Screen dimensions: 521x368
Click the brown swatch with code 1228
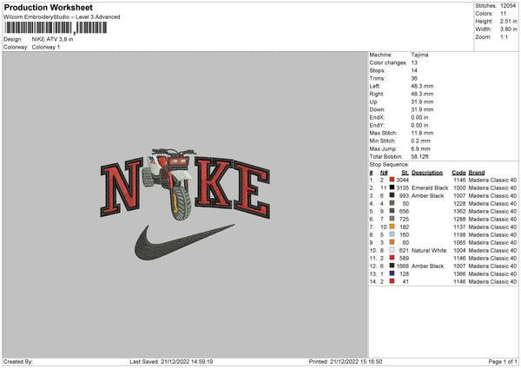(392, 203)
